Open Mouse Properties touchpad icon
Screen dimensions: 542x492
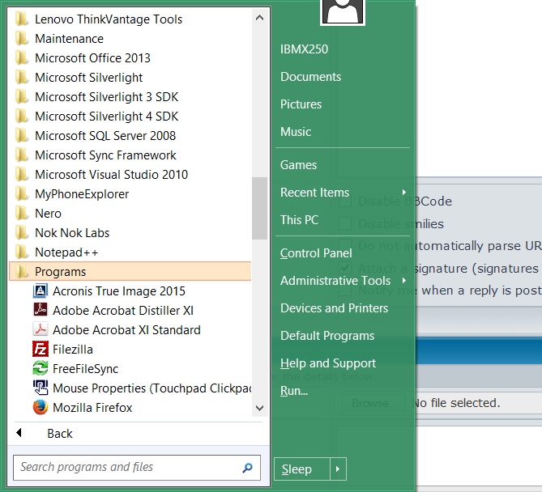point(41,388)
